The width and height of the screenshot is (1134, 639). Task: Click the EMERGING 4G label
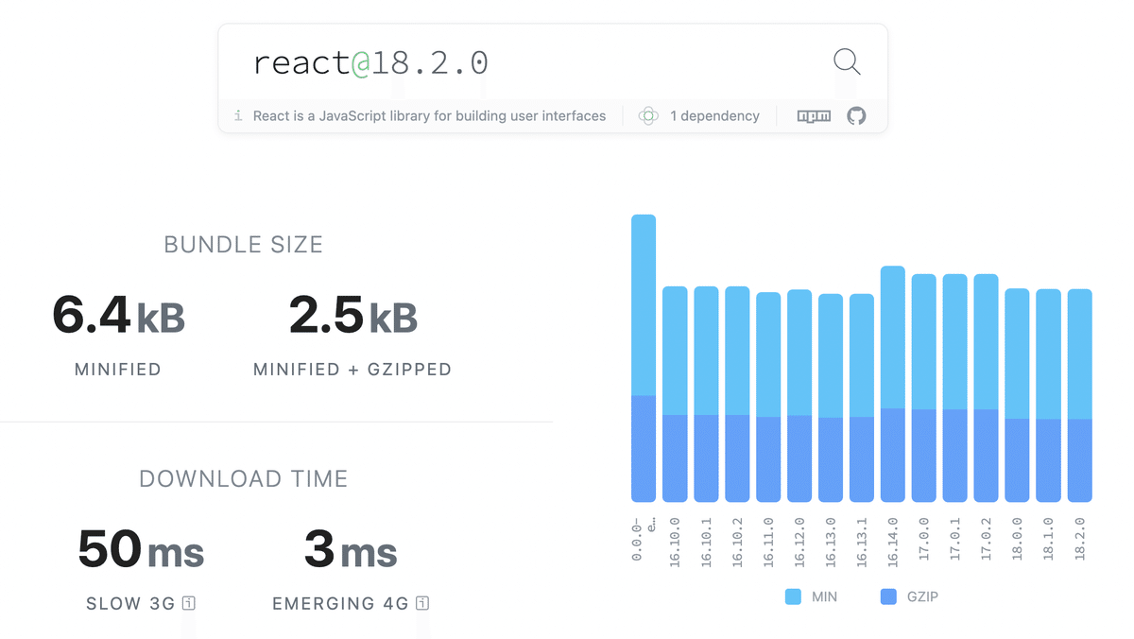click(x=340, y=603)
